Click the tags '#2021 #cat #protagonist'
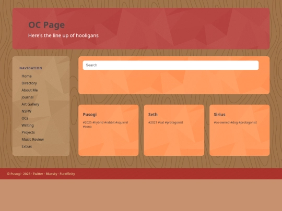 click(x=166, y=122)
